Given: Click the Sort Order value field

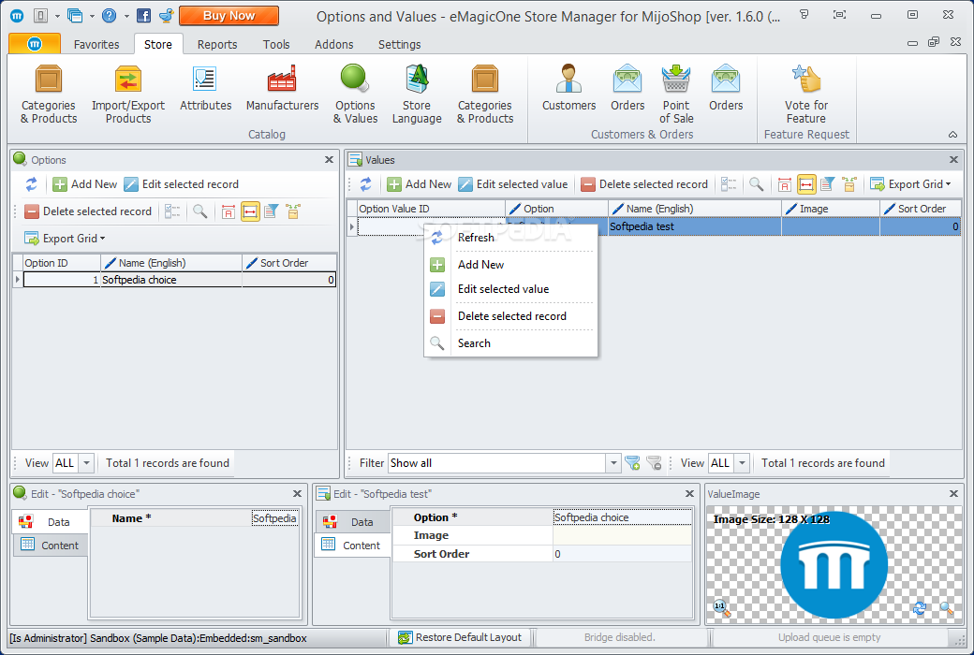Looking at the screenshot, I should tap(622, 555).
